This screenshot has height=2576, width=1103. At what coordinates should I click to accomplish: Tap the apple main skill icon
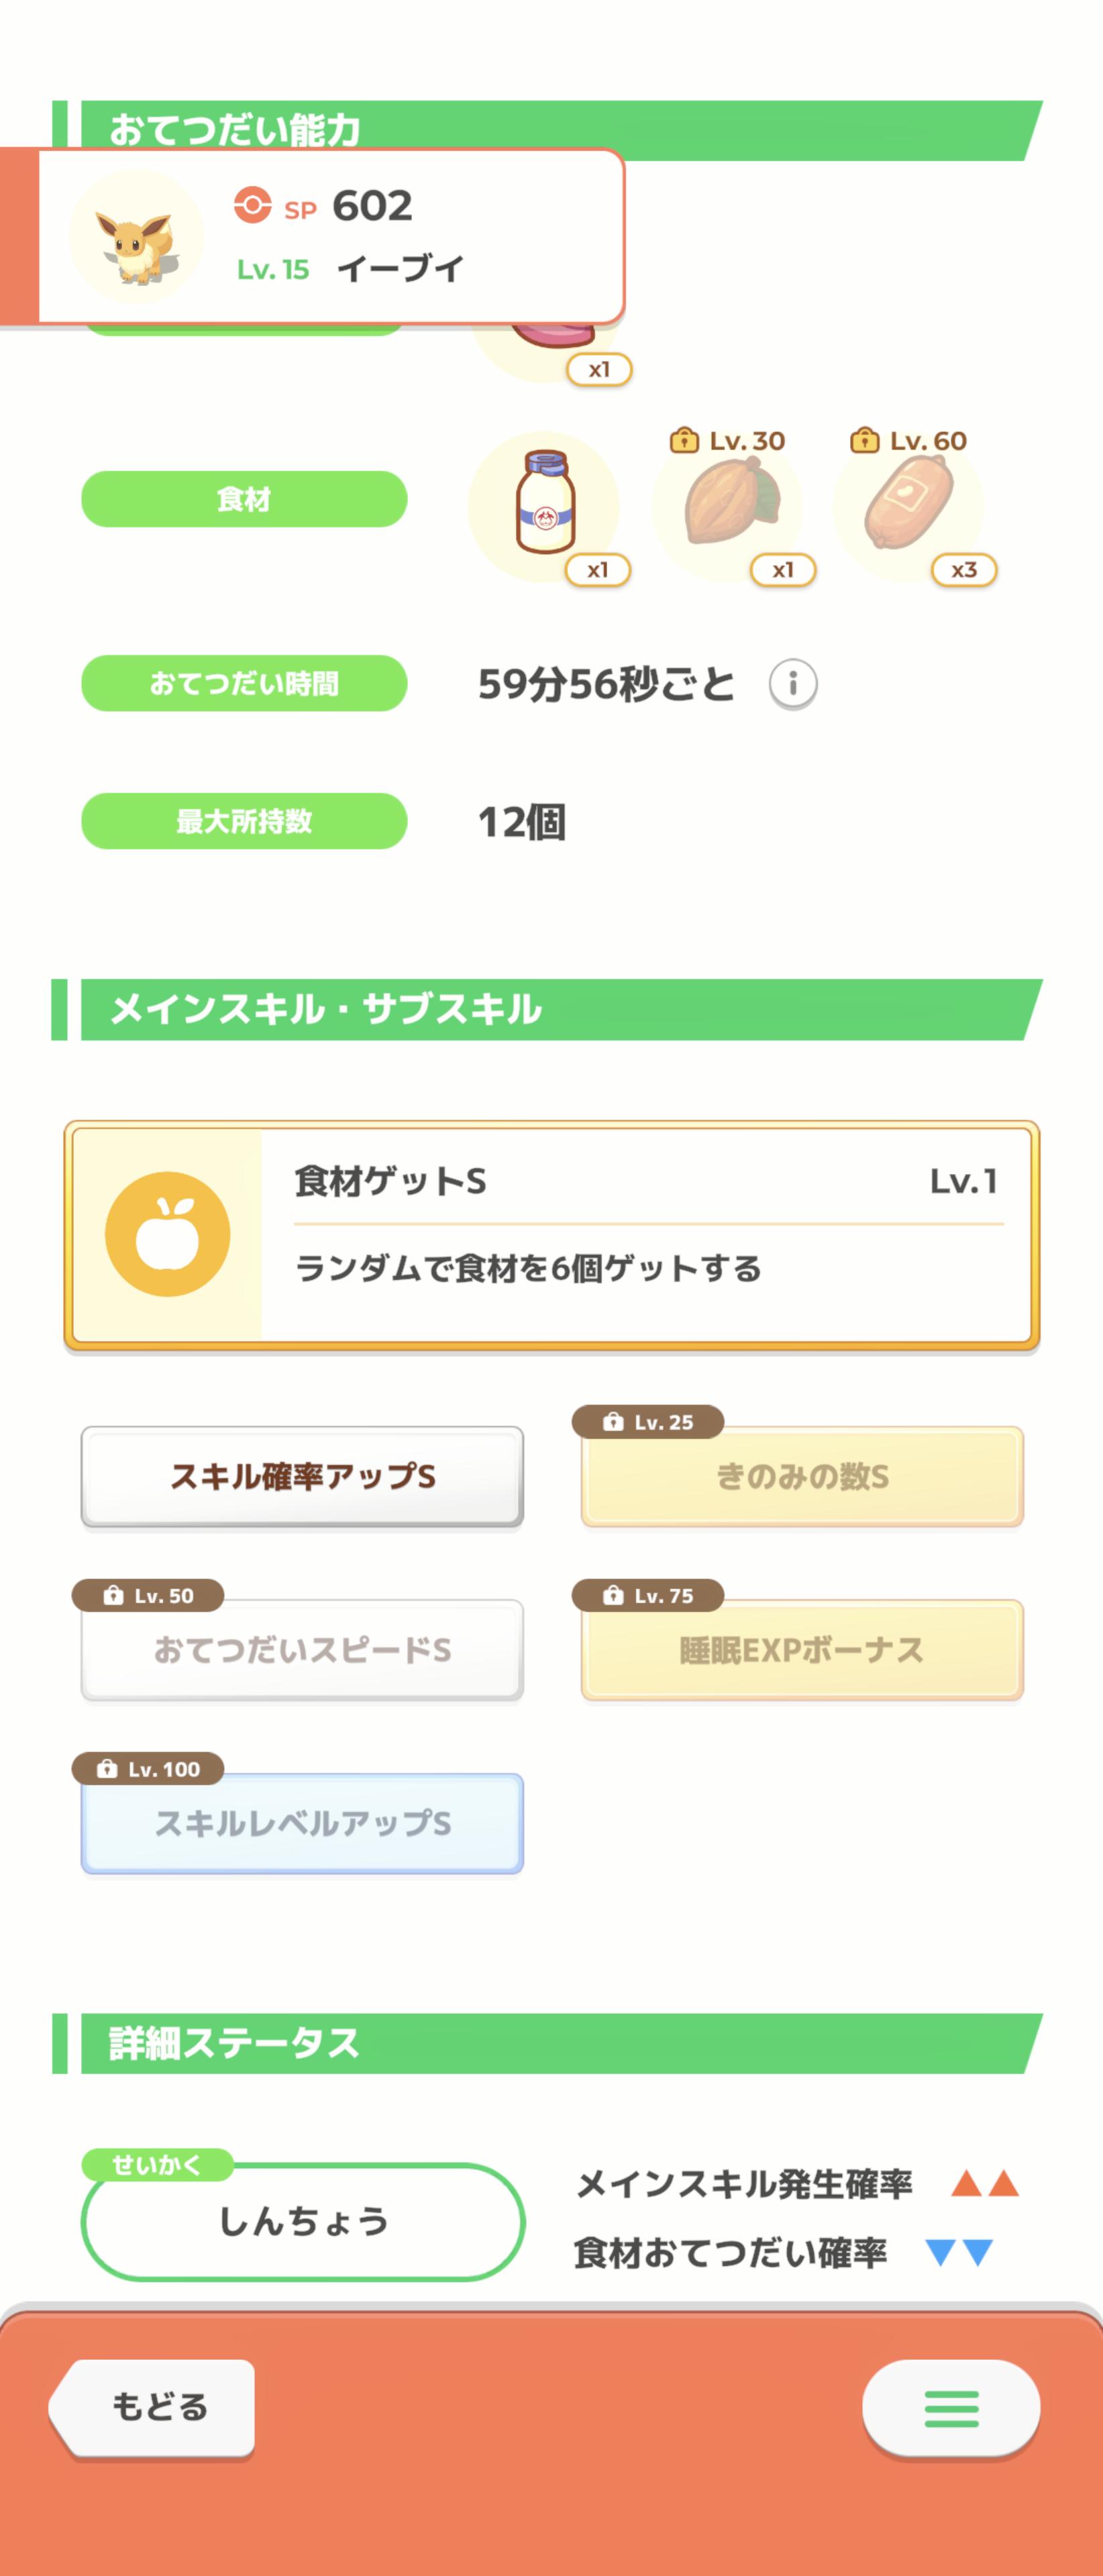(167, 1234)
